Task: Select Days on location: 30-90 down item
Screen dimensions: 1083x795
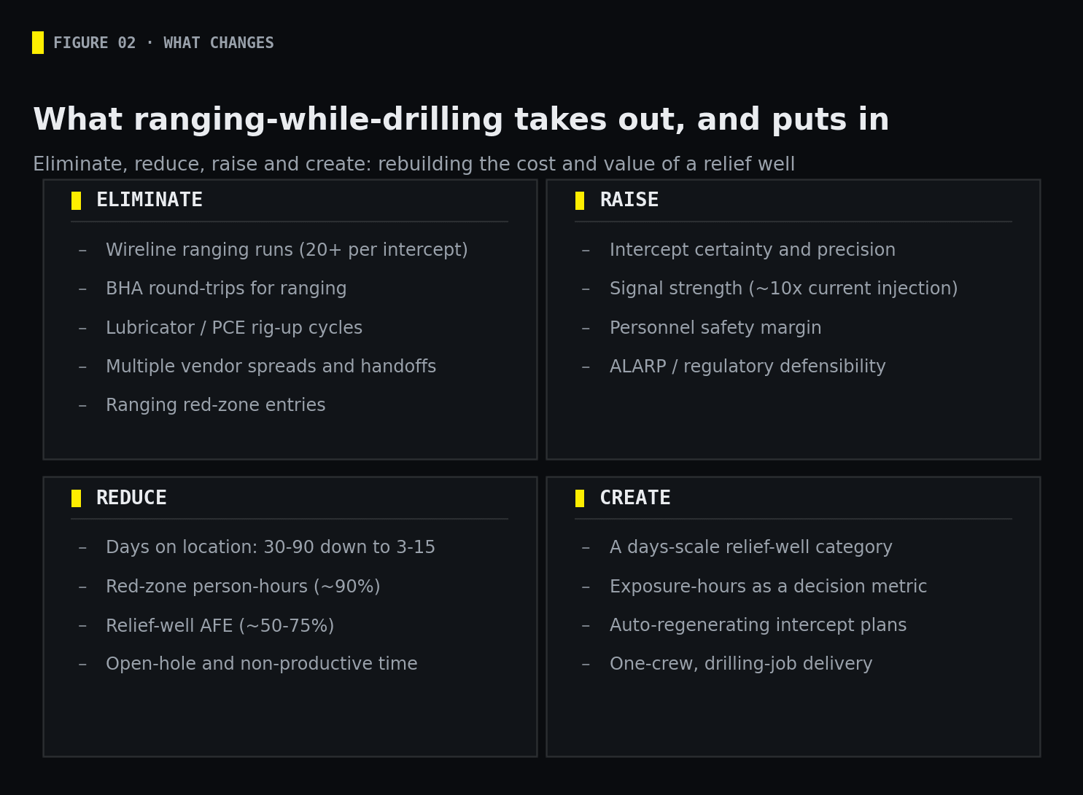Action: [x=271, y=547]
